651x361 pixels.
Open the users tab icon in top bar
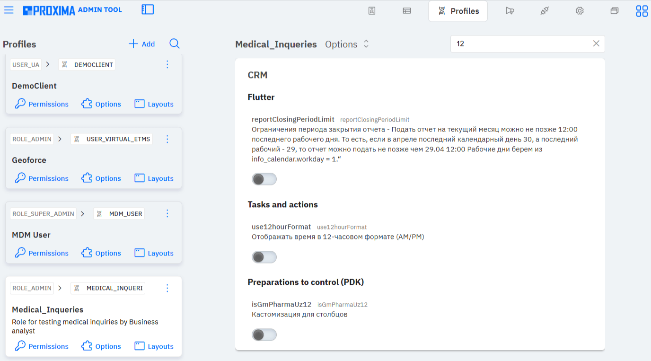[372, 11]
